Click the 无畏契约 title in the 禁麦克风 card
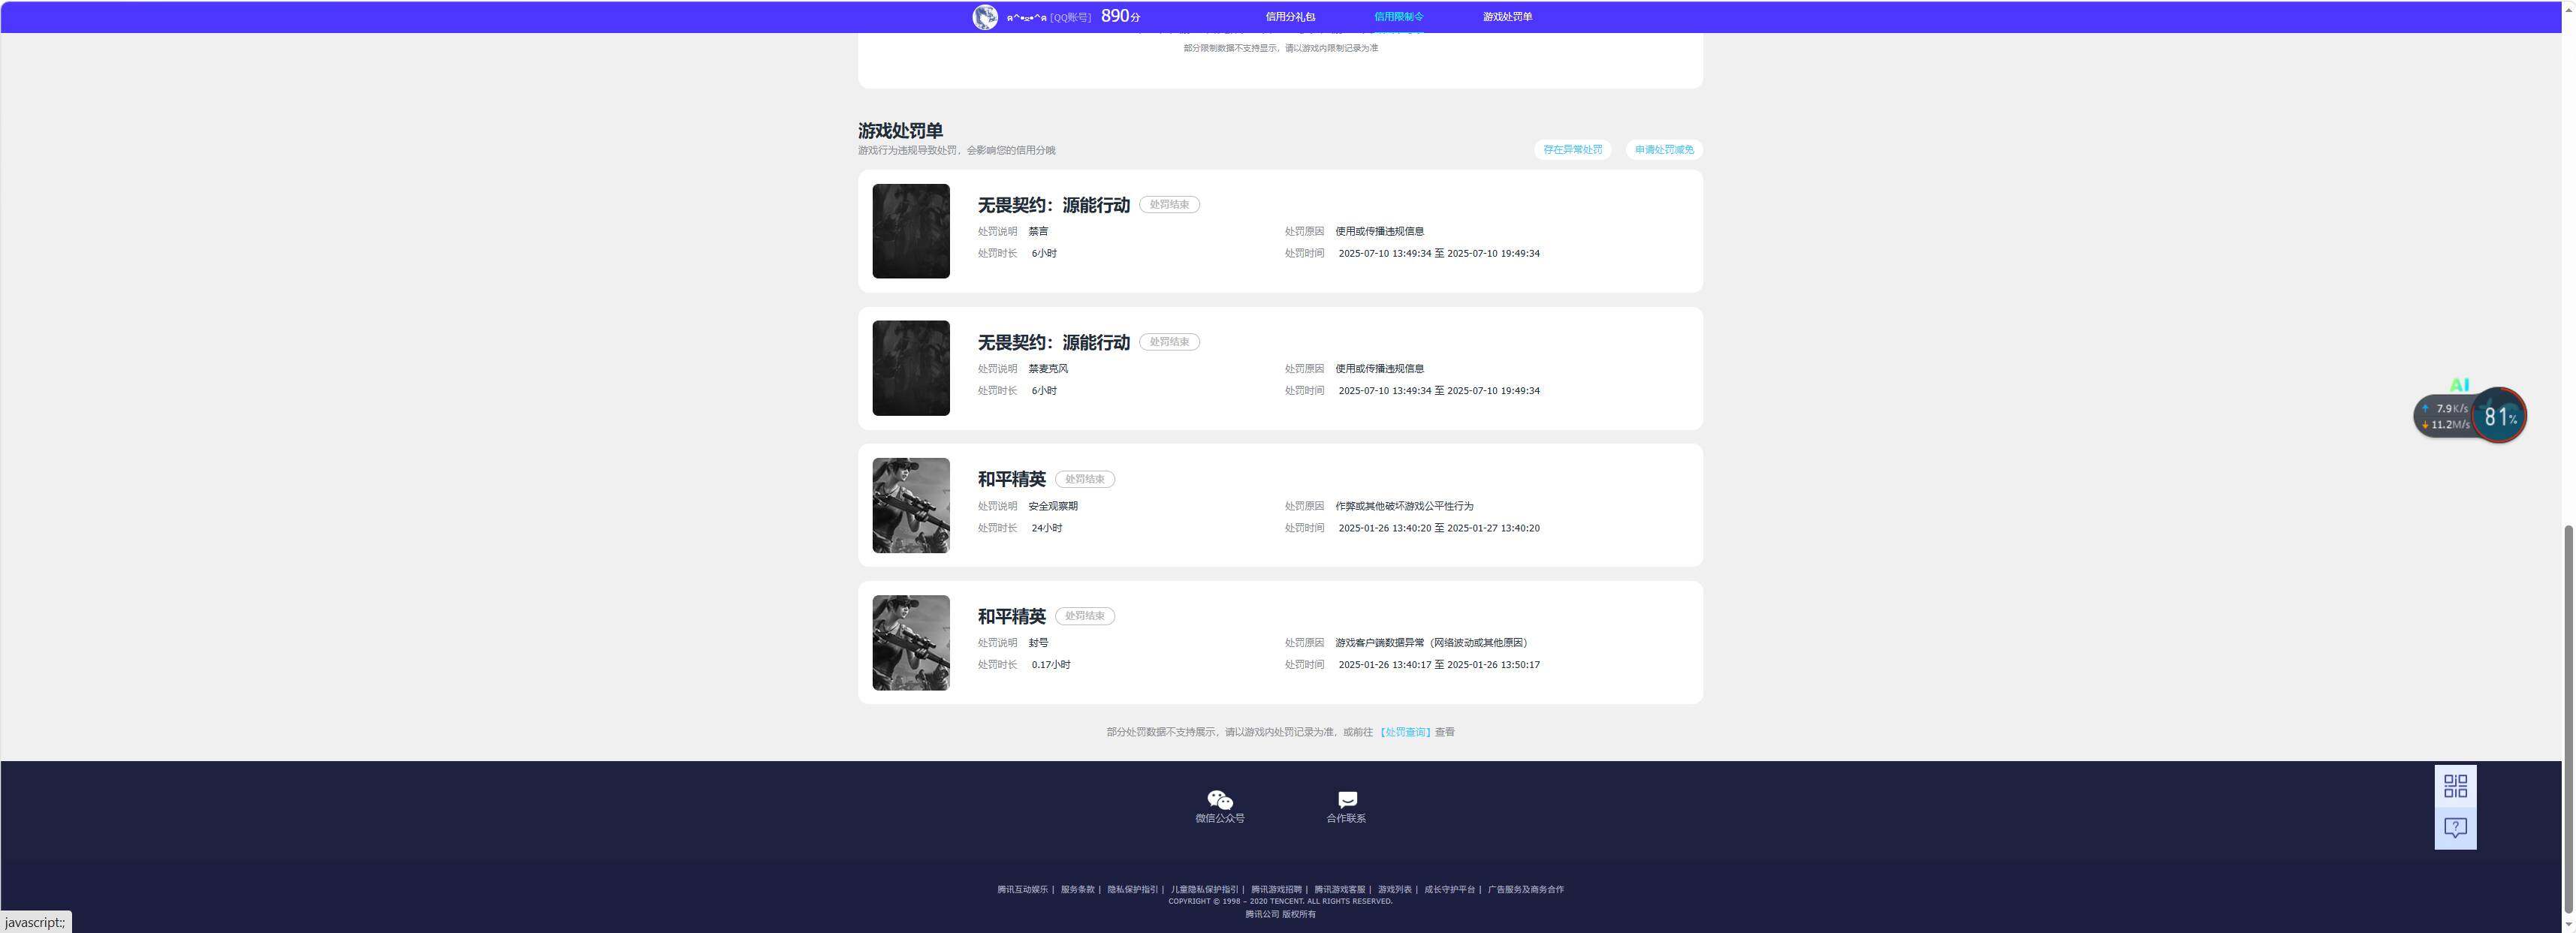Image resolution: width=2576 pixels, height=933 pixels. tap(1053, 342)
